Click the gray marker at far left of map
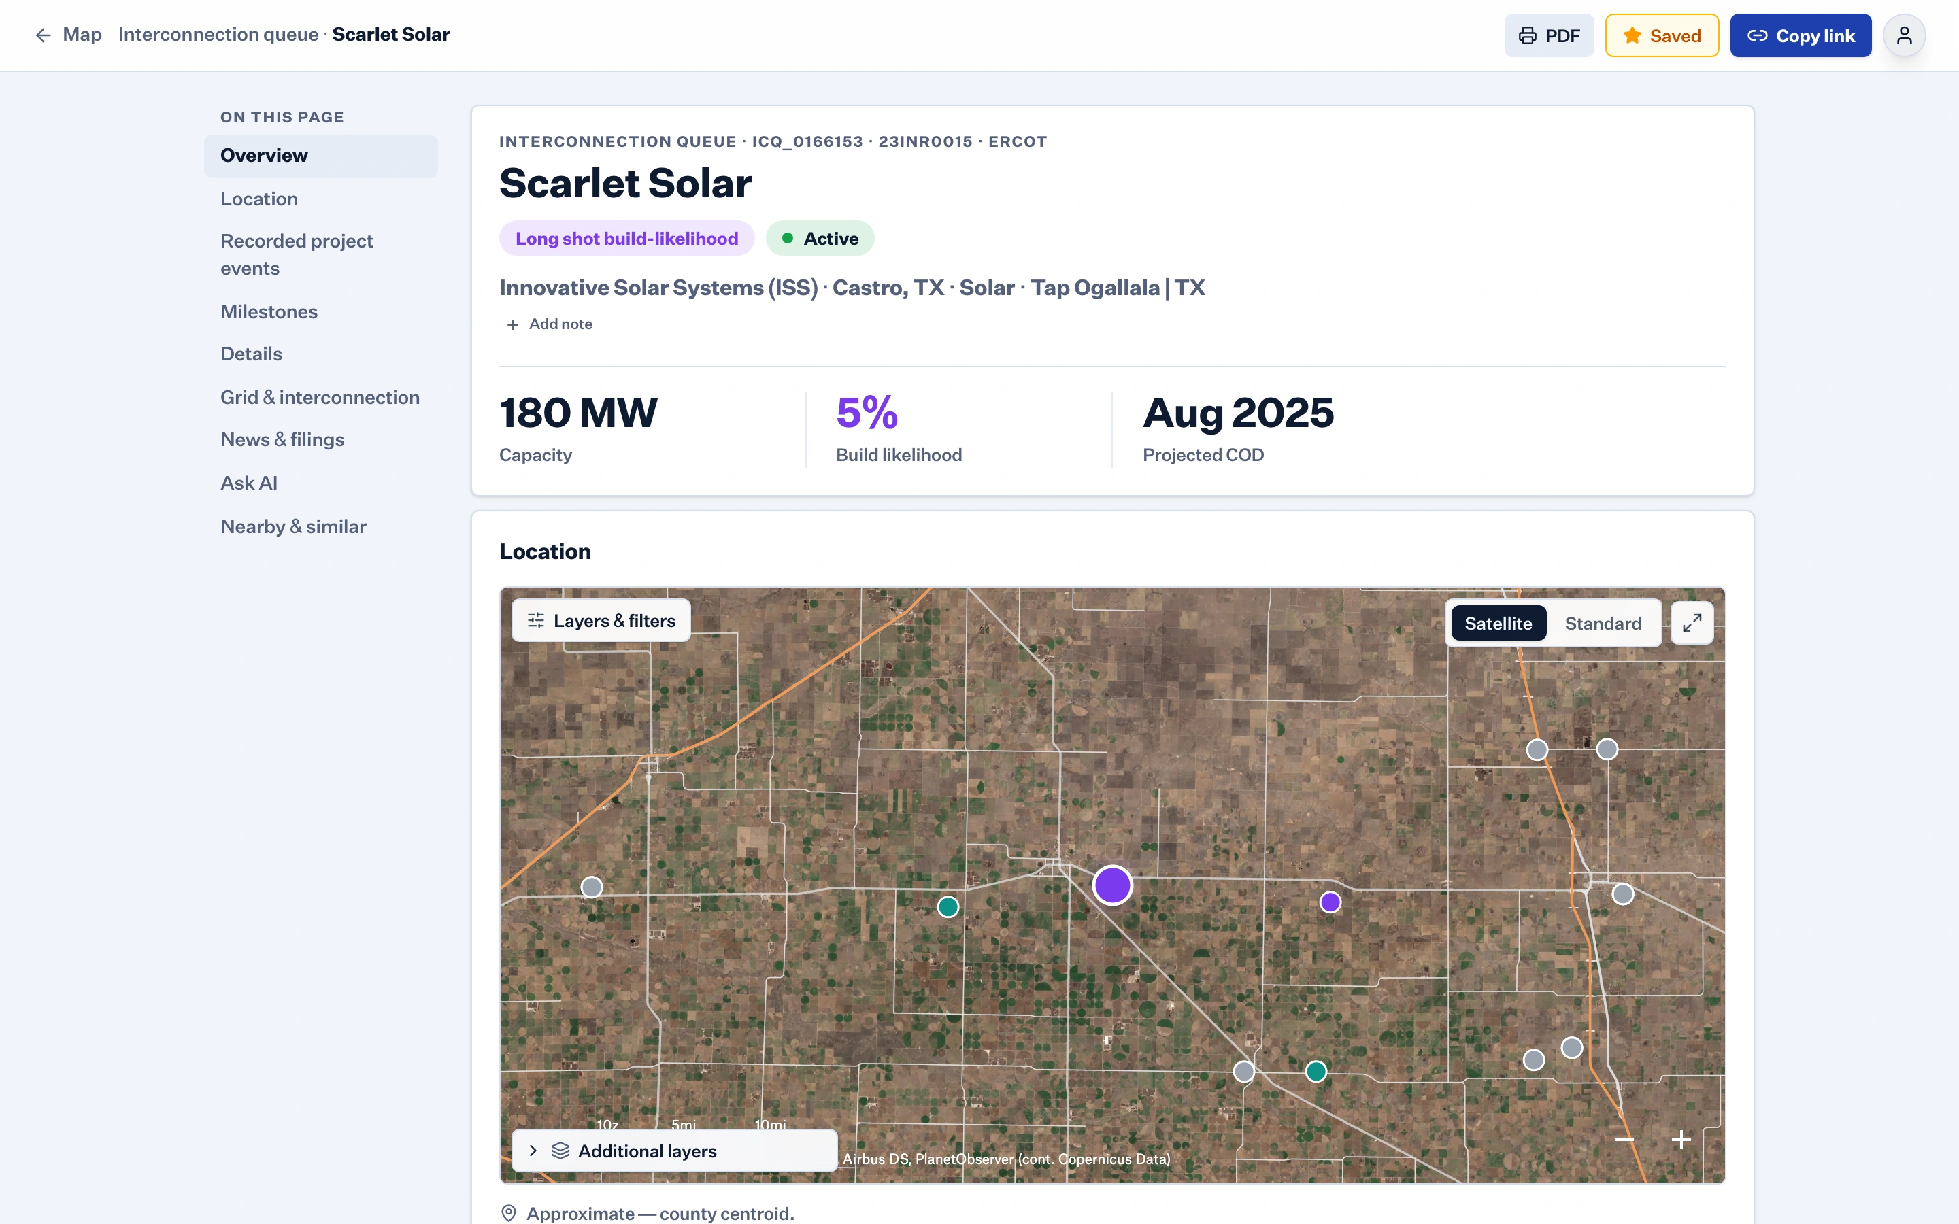The height and width of the screenshot is (1224, 1959). pos(592,887)
